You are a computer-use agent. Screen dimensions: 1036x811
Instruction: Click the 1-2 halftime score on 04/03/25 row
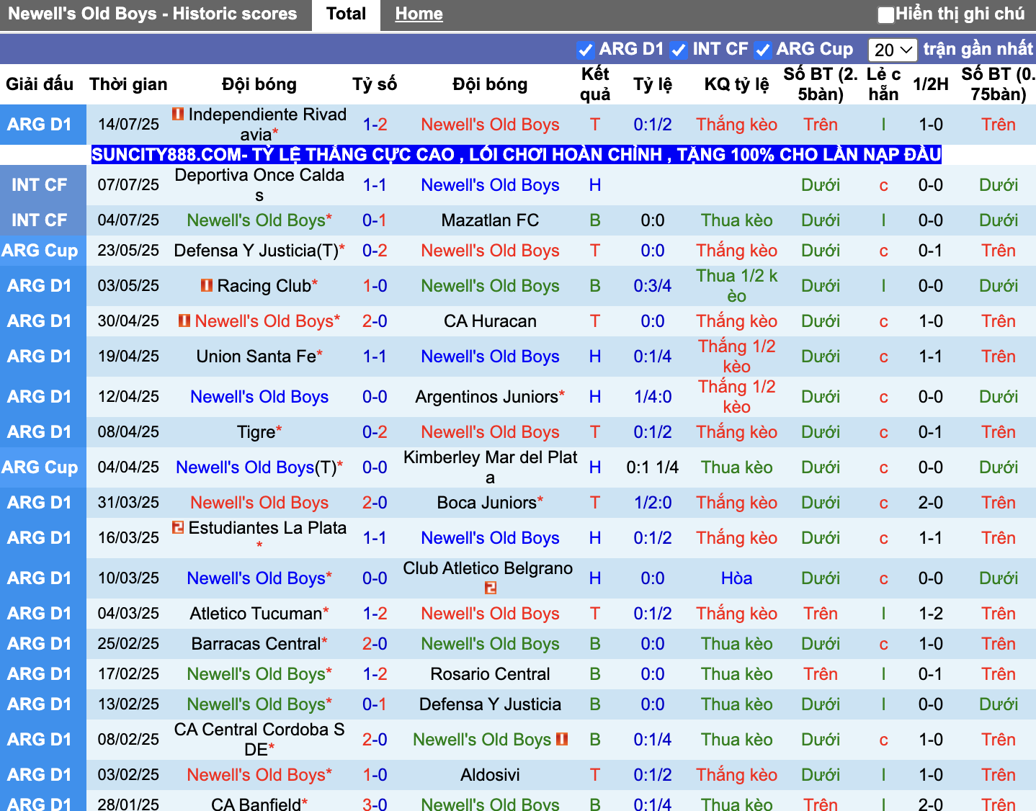(x=931, y=614)
